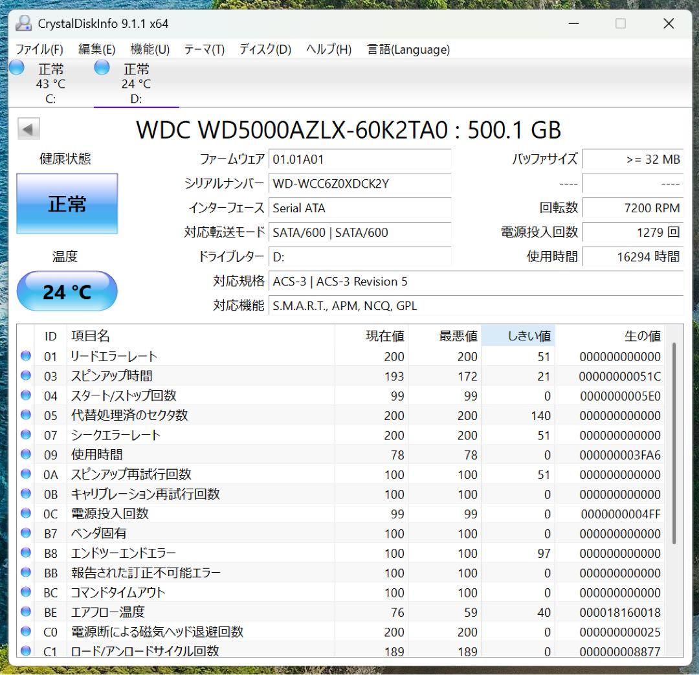Click the 24 °C temperature display
The image size is (699, 675).
click(67, 291)
